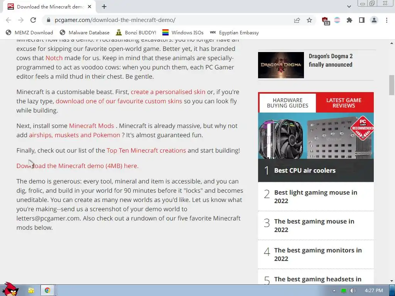Click the padlock site info icon
This screenshot has width=395, height=296.
49,20
